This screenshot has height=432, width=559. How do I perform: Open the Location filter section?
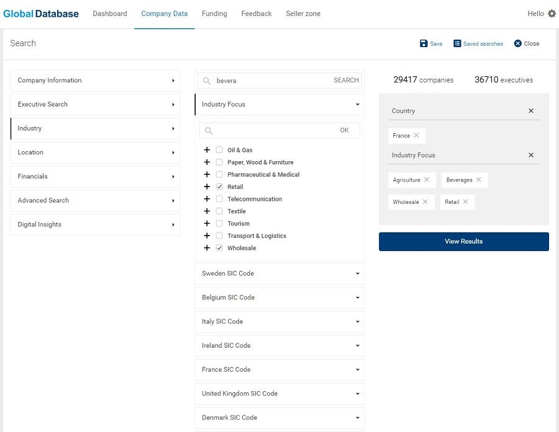[x=96, y=152]
